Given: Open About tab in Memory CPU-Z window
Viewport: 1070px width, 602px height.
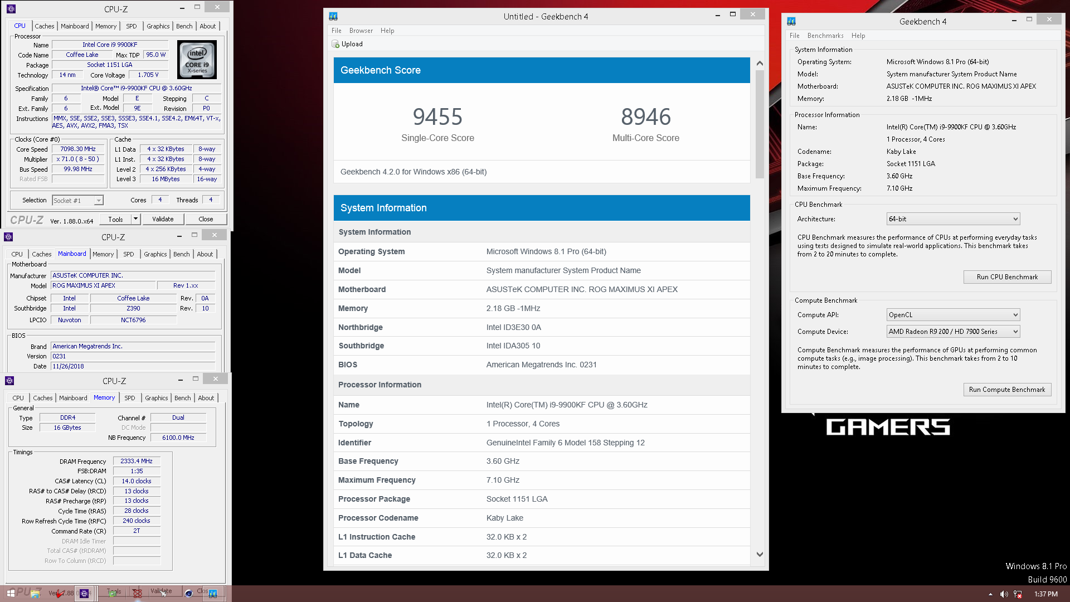Looking at the screenshot, I should (x=206, y=398).
